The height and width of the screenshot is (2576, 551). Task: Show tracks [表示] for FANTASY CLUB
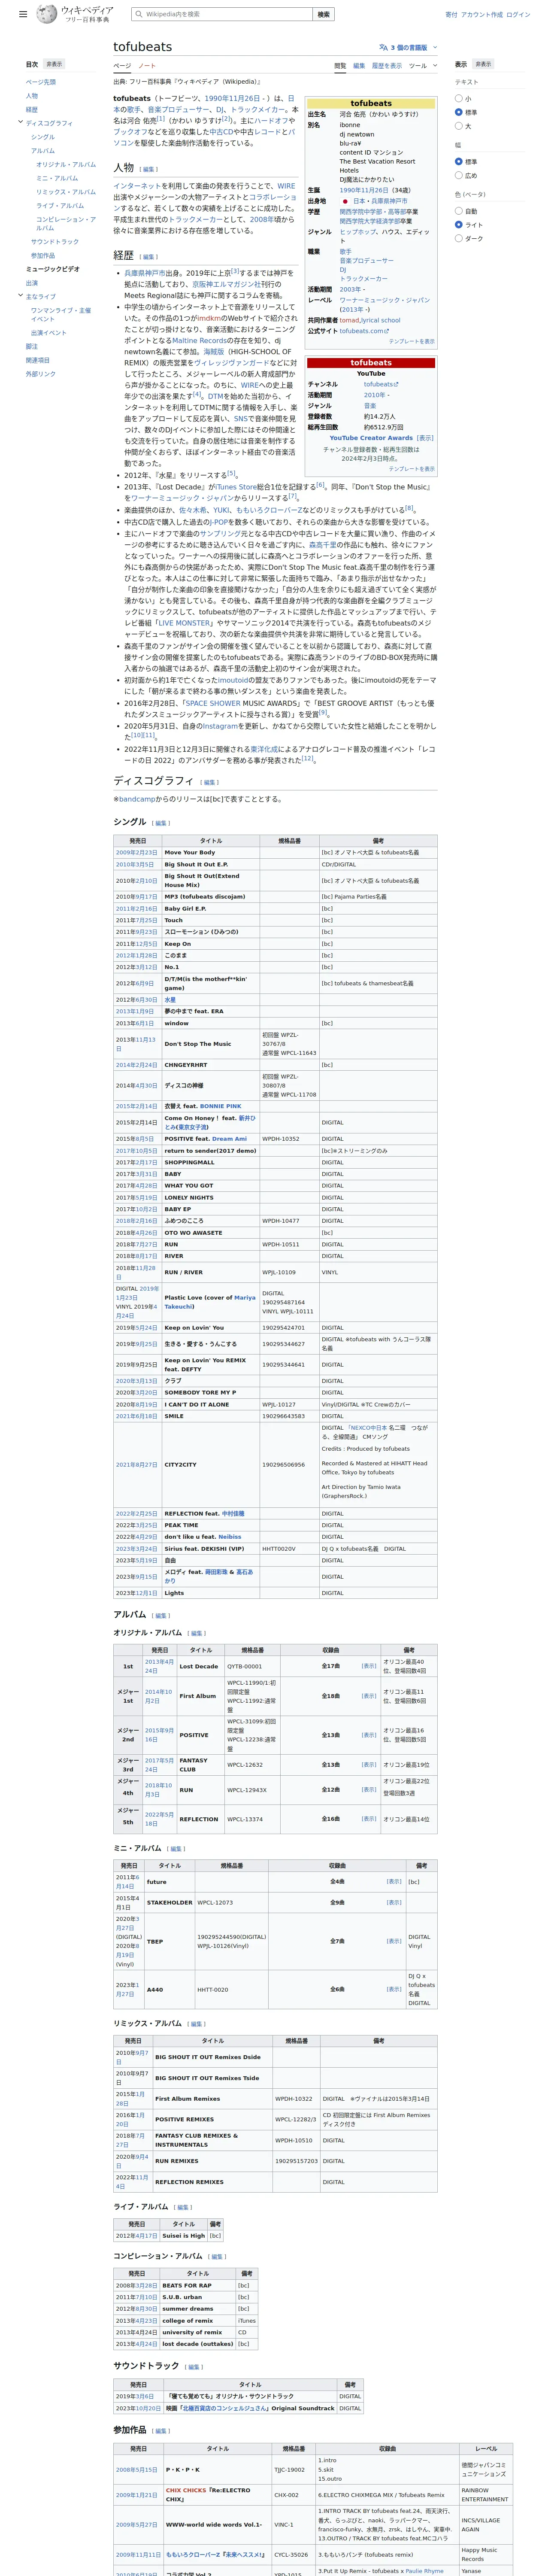pyautogui.click(x=369, y=1765)
